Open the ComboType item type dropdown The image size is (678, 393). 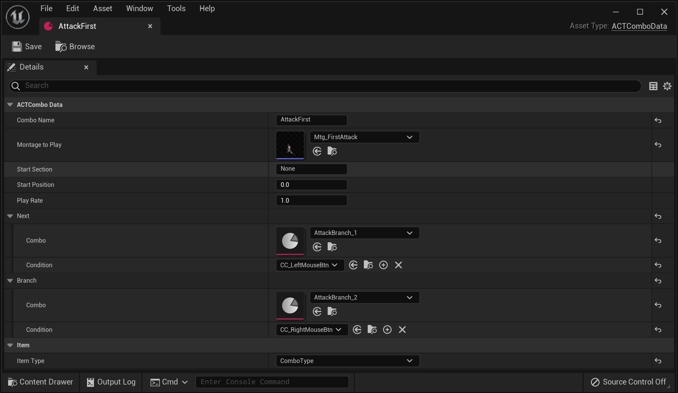(347, 361)
